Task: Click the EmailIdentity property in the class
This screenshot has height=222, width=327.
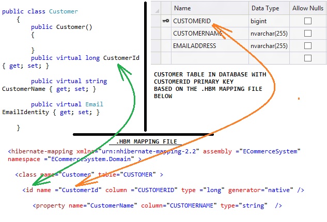Action: point(25,112)
